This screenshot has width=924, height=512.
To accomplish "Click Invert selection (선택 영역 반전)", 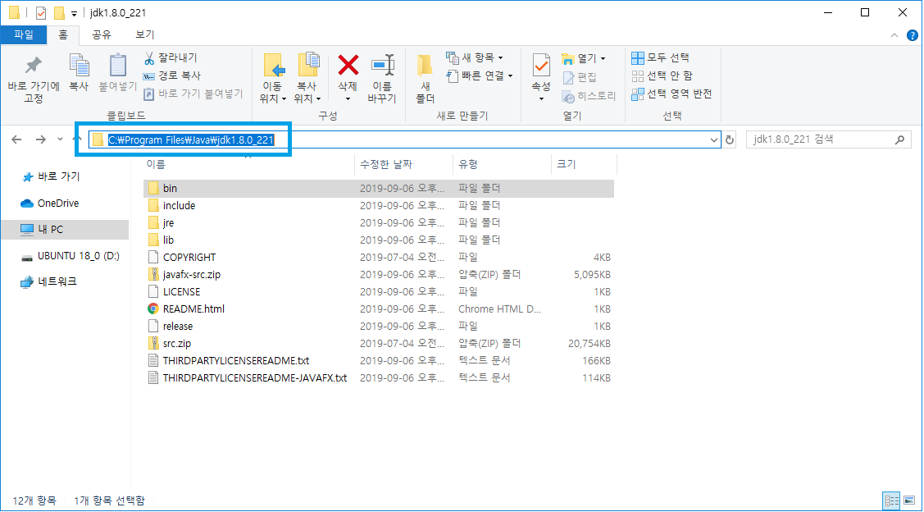I will click(671, 94).
